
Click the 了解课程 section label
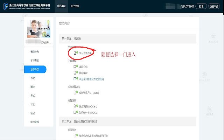point(72,61)
